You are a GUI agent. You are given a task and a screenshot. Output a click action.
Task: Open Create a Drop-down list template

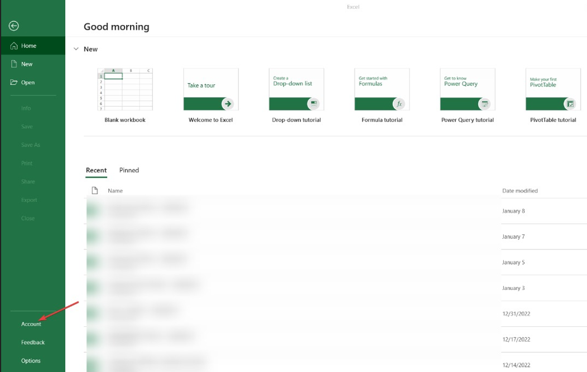click(x=296, y=89)
